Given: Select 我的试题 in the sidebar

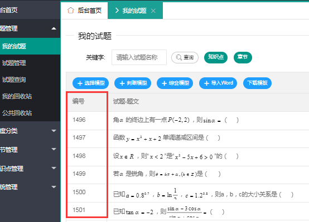Looking at the screenshot, I should [30, 46].
